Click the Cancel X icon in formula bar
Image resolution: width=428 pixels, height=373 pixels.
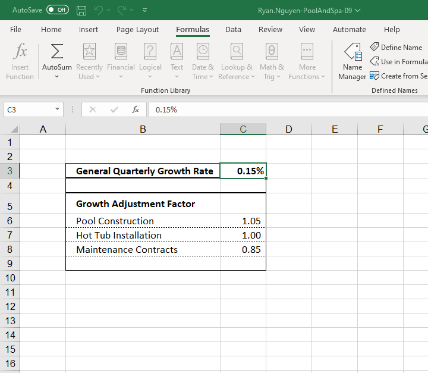[93, 109]
